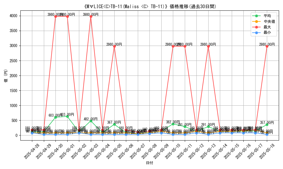Click the 2980.00円 label above 2025-05-18
This screenshot has height=169, width=283.
[x=267, y=44]
